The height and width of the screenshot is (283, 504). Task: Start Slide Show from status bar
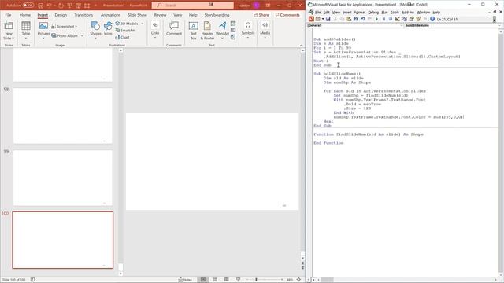pos(238,280)
